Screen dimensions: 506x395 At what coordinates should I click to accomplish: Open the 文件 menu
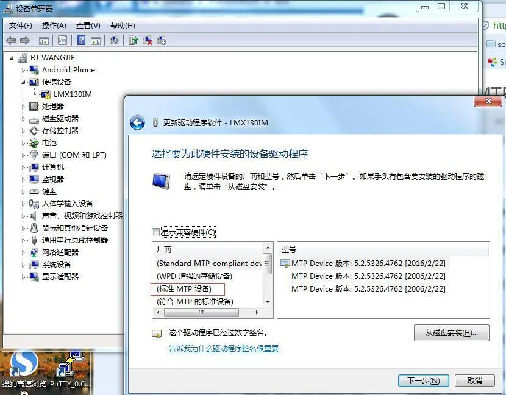pyautogui.click(x=20, y=26)
